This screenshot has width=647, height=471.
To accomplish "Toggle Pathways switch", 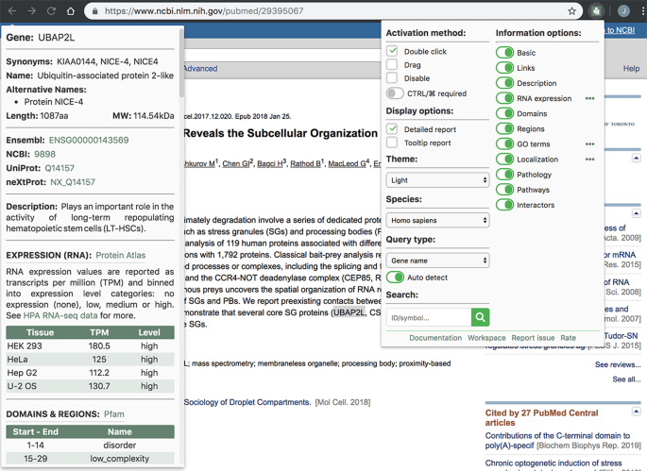I will click(x=504, y=190).
